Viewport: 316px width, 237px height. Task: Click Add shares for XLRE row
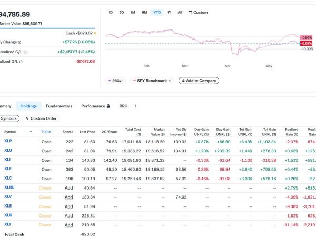tap(68, 188)
